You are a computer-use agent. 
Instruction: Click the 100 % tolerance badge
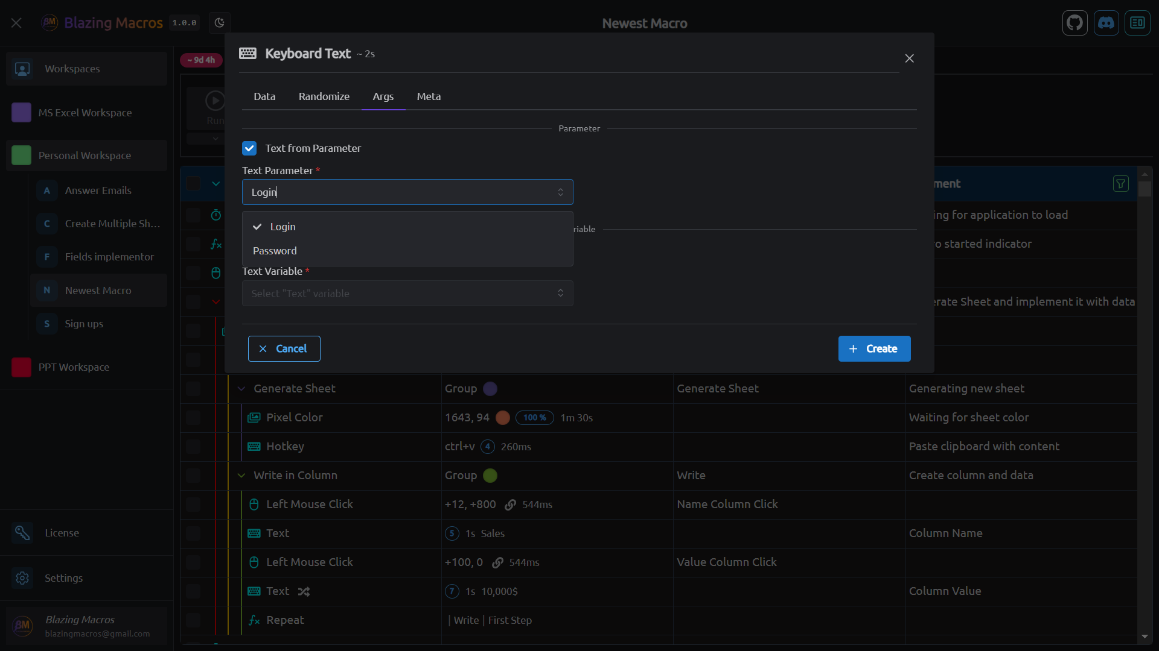[x=534, y=418]
